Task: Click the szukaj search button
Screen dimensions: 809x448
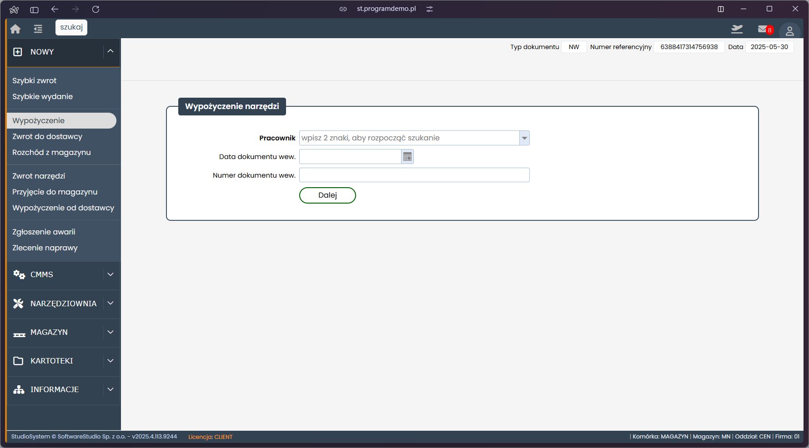Action: coord(71,27)
